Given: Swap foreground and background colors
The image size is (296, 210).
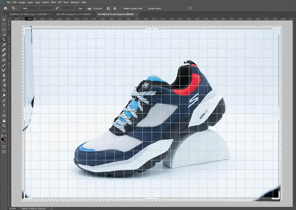Looking at the screenshot, I should [x=5, y=135].
